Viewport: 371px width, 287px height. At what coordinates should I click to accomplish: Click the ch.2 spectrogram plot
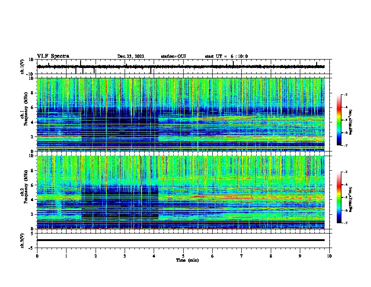181,192
